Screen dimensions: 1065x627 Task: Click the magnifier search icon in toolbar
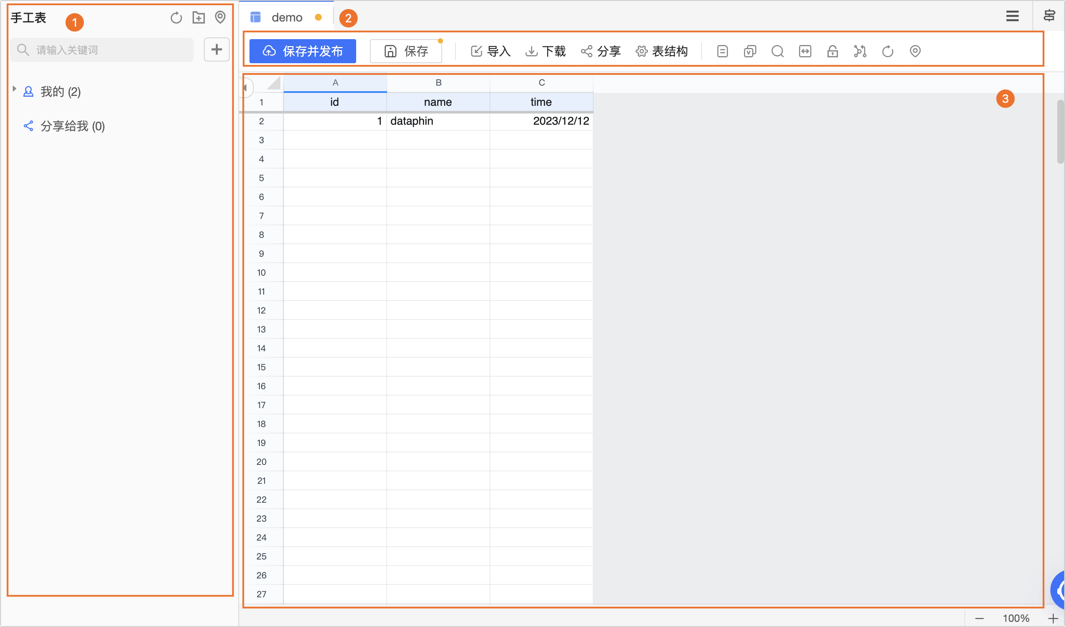point(777,51)
